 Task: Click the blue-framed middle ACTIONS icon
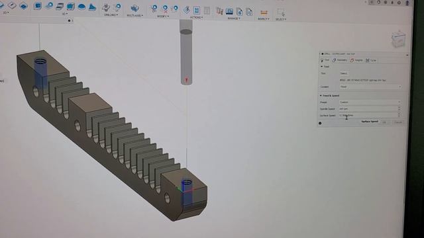point(197,11)
